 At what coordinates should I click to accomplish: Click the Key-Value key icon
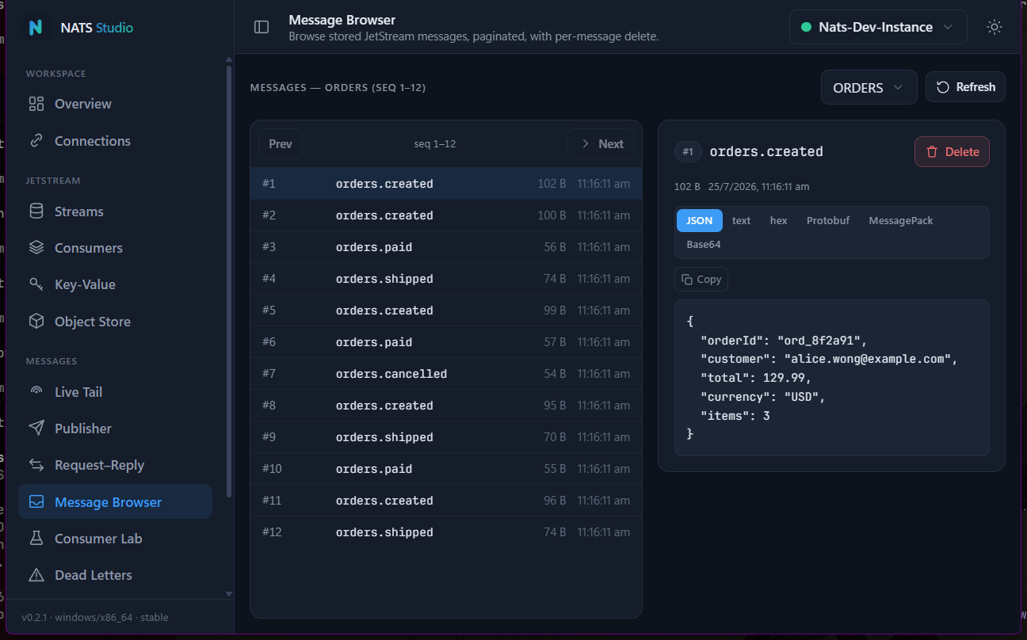tap(36, 284)
